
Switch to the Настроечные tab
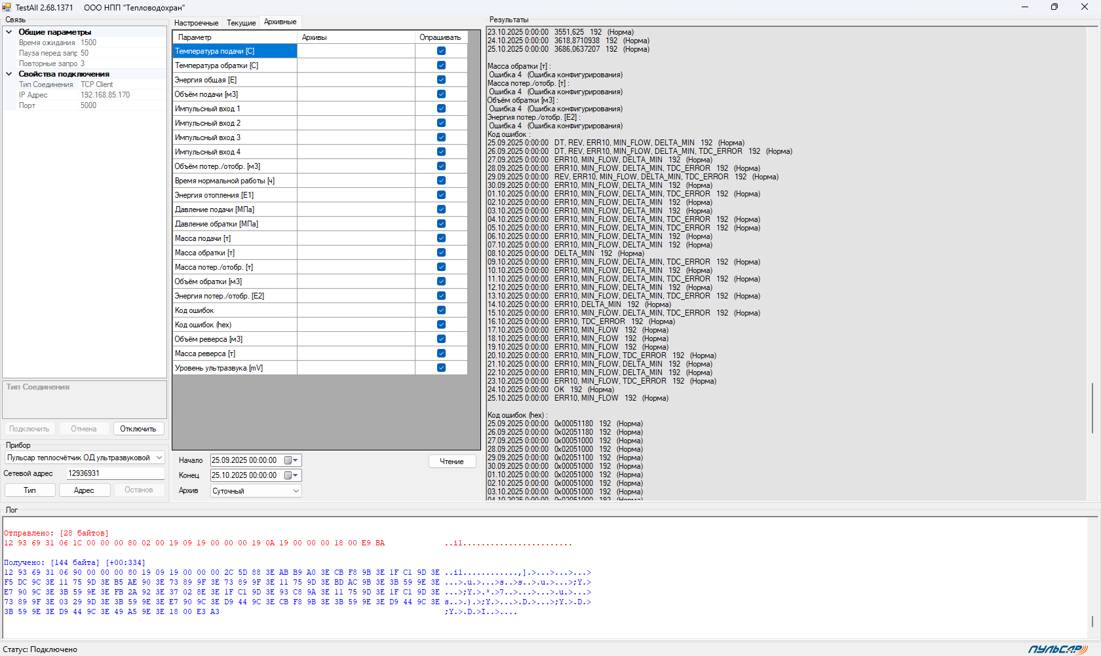(196, 23)
